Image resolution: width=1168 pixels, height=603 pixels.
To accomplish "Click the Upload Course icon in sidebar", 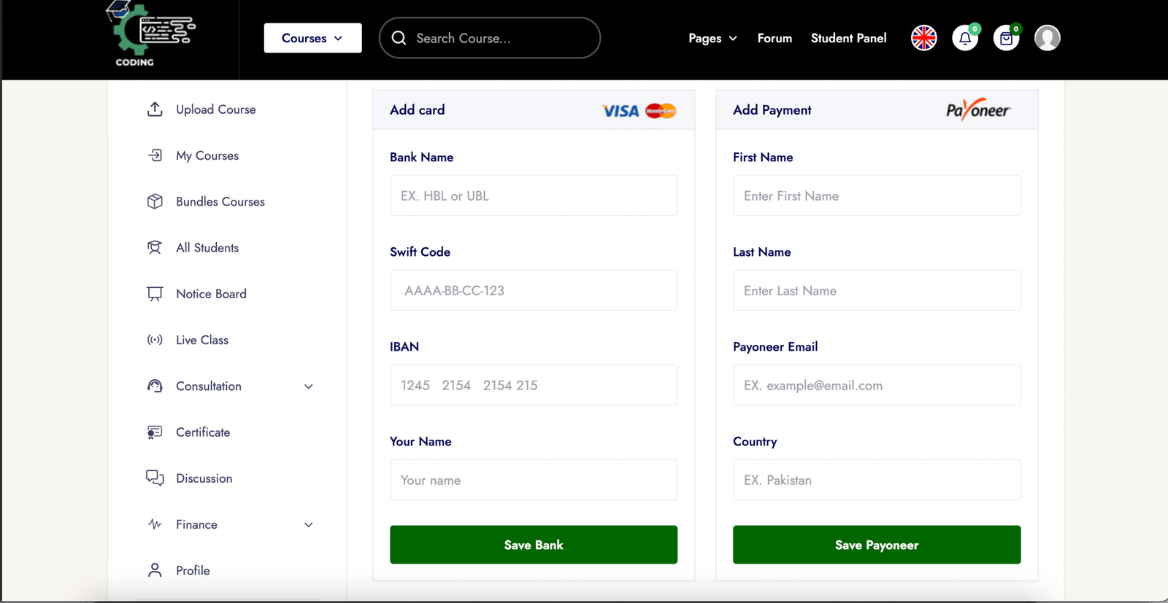I will coord(155,109).
